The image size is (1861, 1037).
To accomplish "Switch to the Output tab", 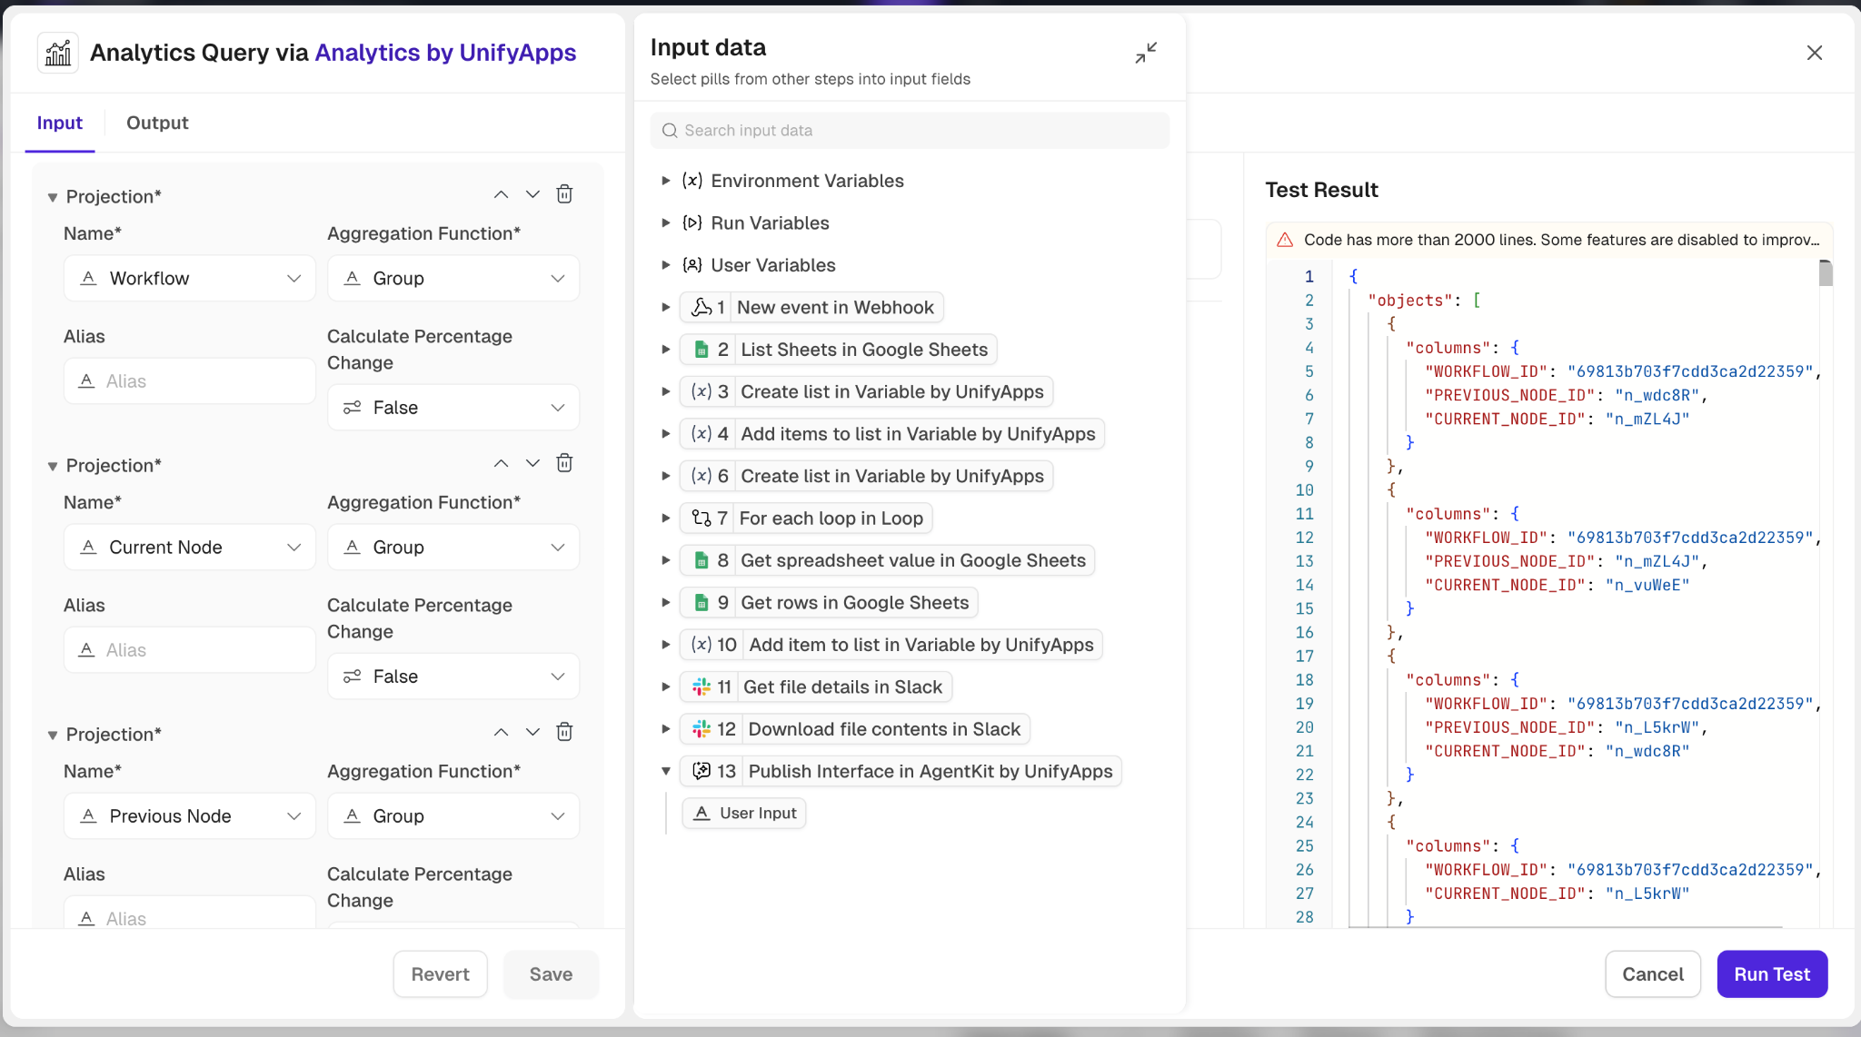I will pyautogui.click(x=157, y=123).
